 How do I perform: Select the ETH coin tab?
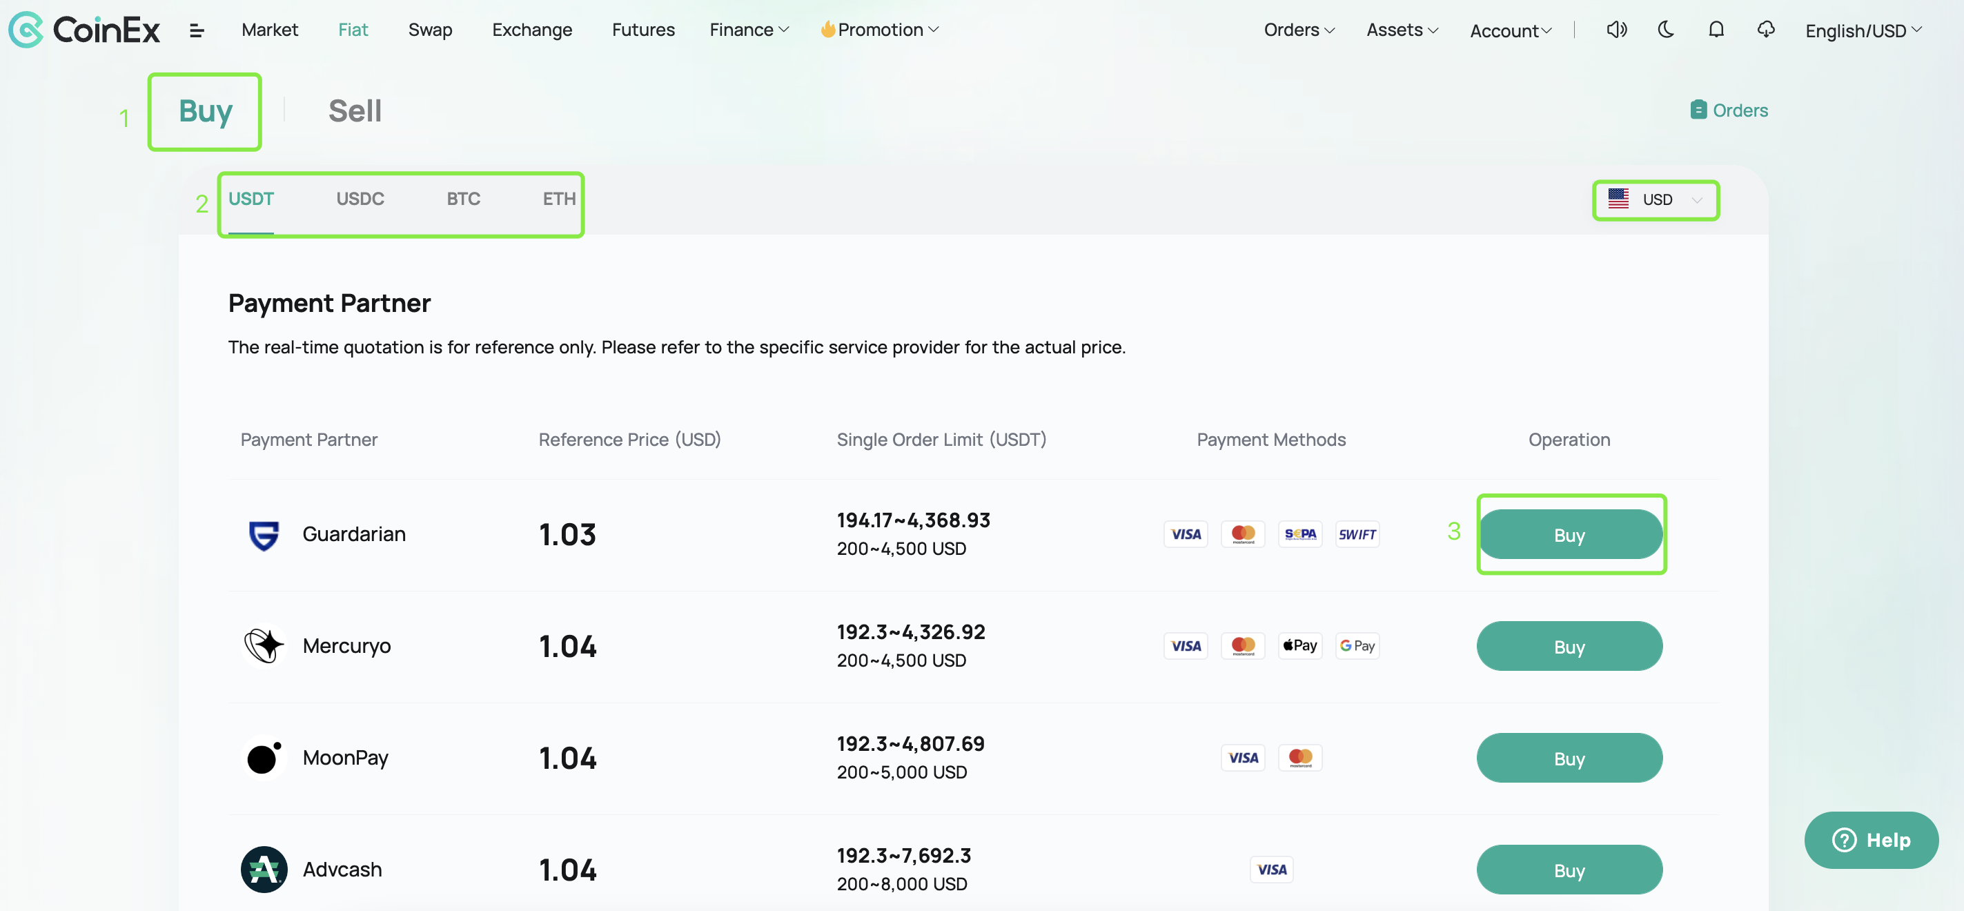559,199
